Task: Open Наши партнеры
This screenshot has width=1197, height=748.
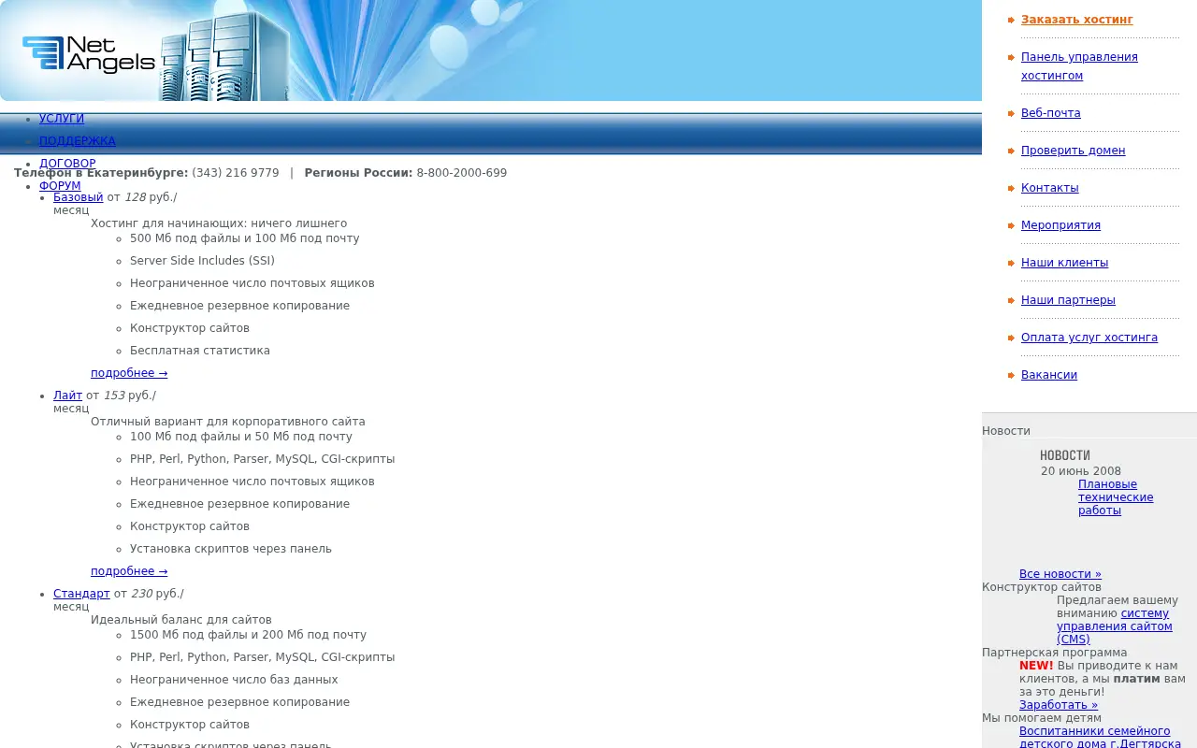Action: (1068, 300)
